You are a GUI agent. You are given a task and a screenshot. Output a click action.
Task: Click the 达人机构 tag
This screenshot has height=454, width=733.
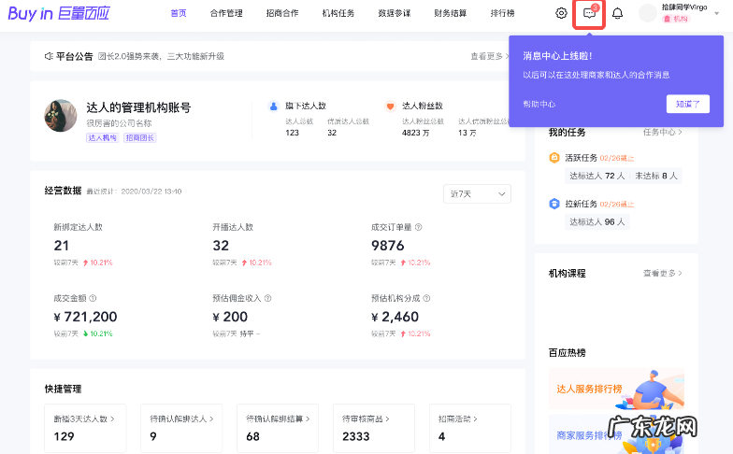pos(103,137)
